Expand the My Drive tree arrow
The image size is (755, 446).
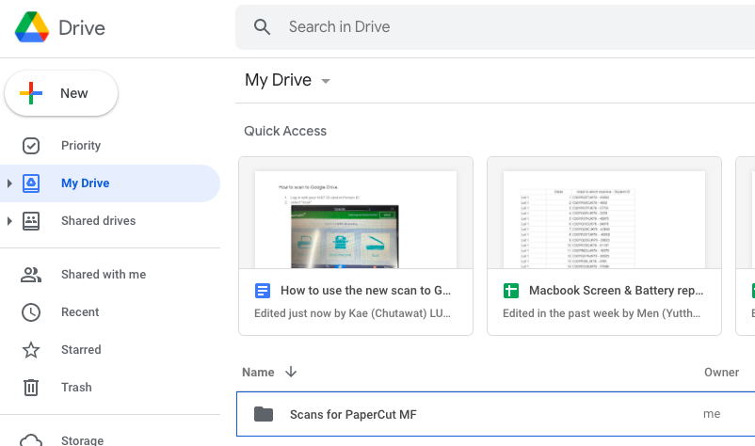[9, 183]
